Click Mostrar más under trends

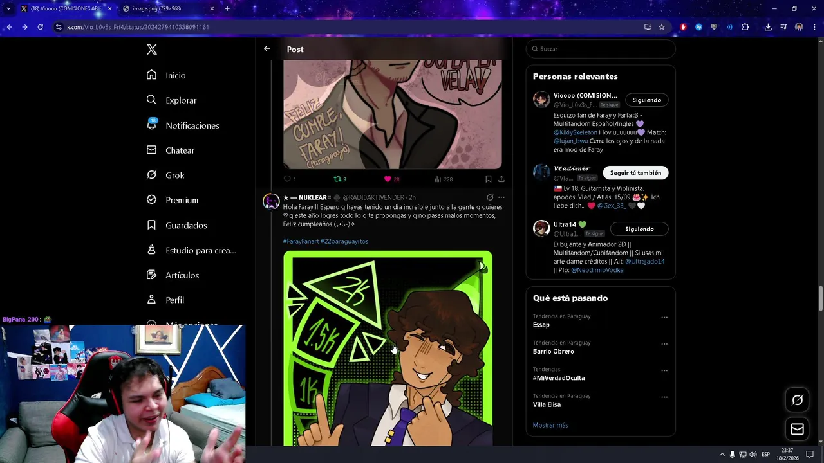point(550,425)
